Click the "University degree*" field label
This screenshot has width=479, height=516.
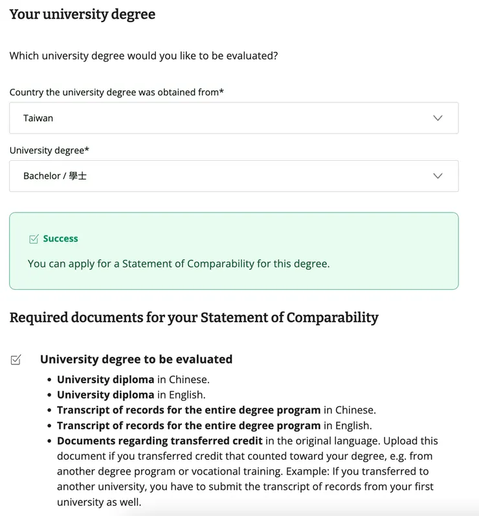coord(49,150)
